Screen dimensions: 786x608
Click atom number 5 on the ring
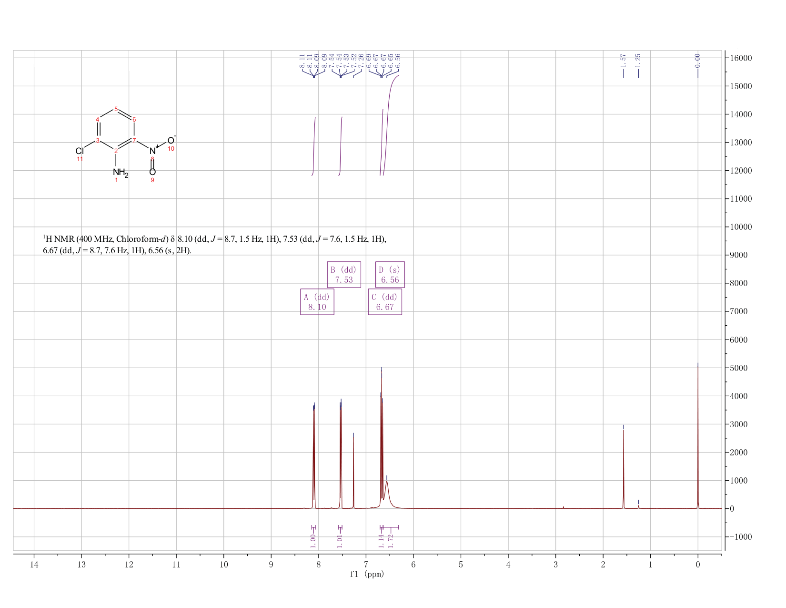[116, 109]
